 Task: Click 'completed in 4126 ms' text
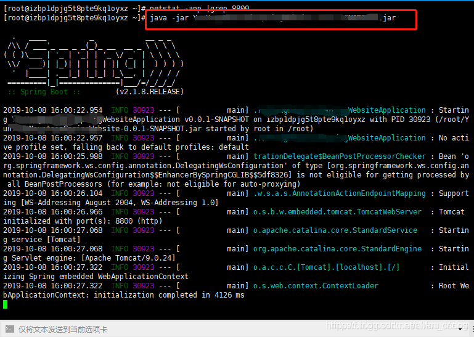point(202,294)
